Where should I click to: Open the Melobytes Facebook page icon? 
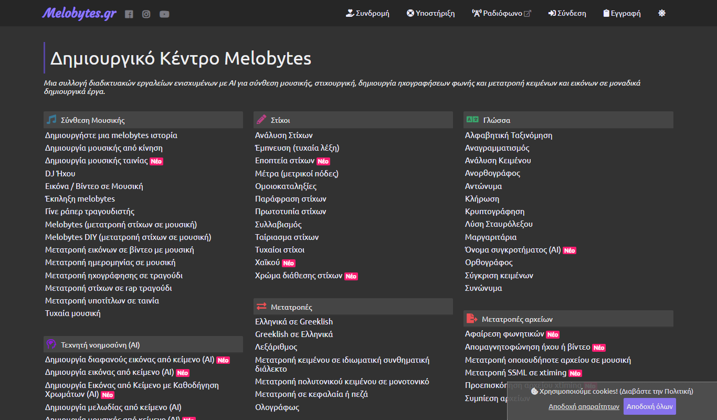129,14
